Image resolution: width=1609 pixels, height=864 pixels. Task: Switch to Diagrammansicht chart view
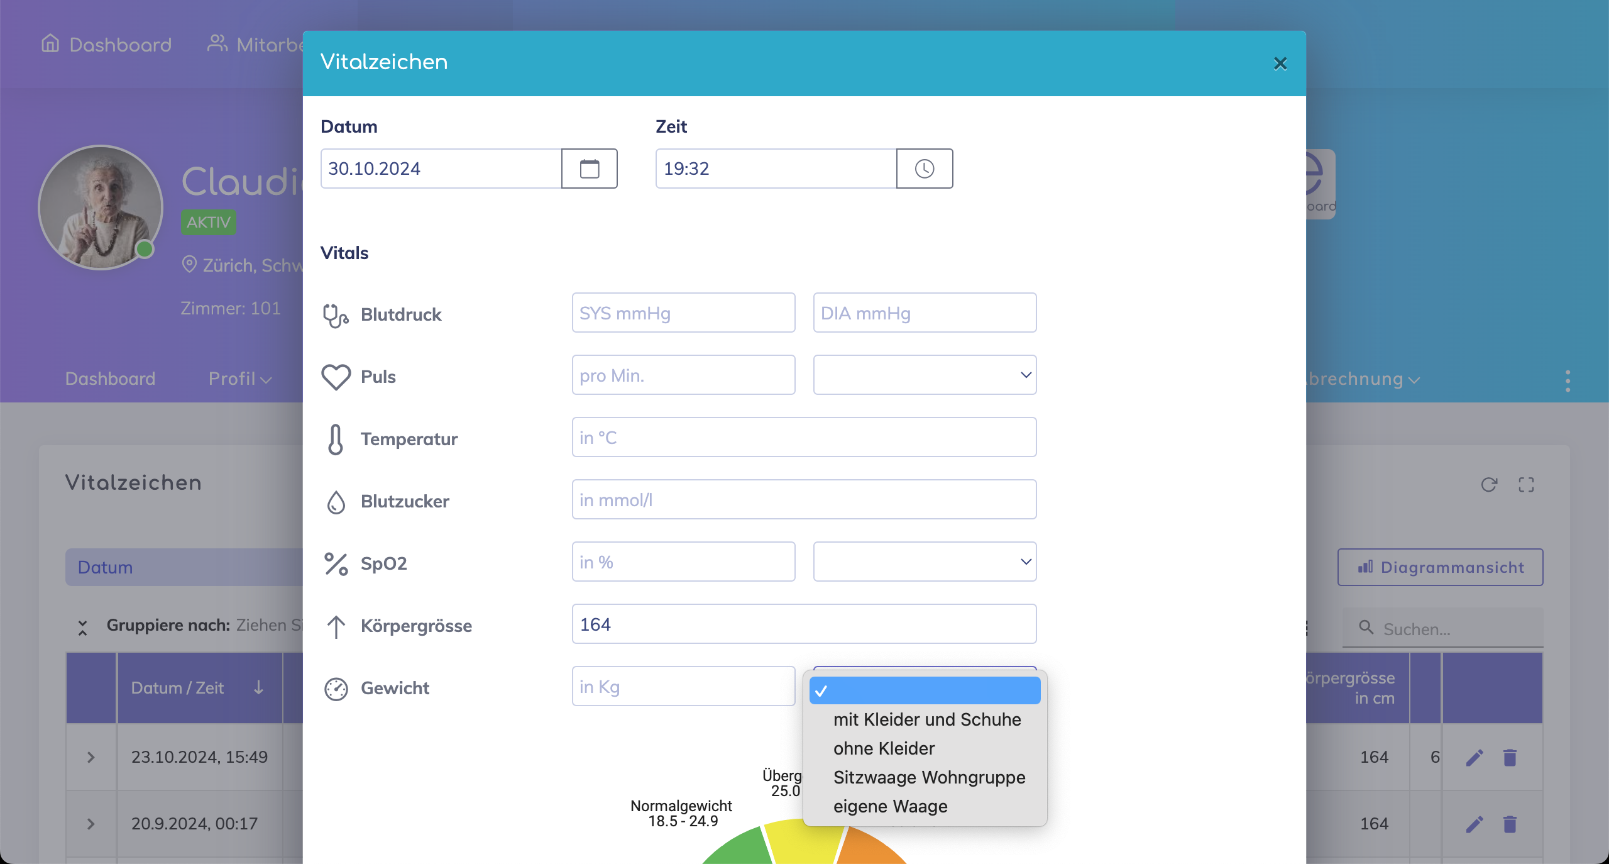[1439, 567]
